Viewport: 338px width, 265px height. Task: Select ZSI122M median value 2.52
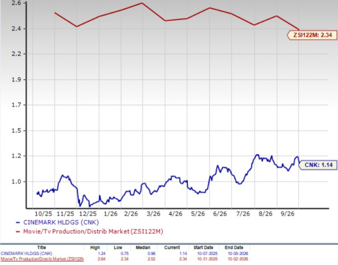[152, 259]
